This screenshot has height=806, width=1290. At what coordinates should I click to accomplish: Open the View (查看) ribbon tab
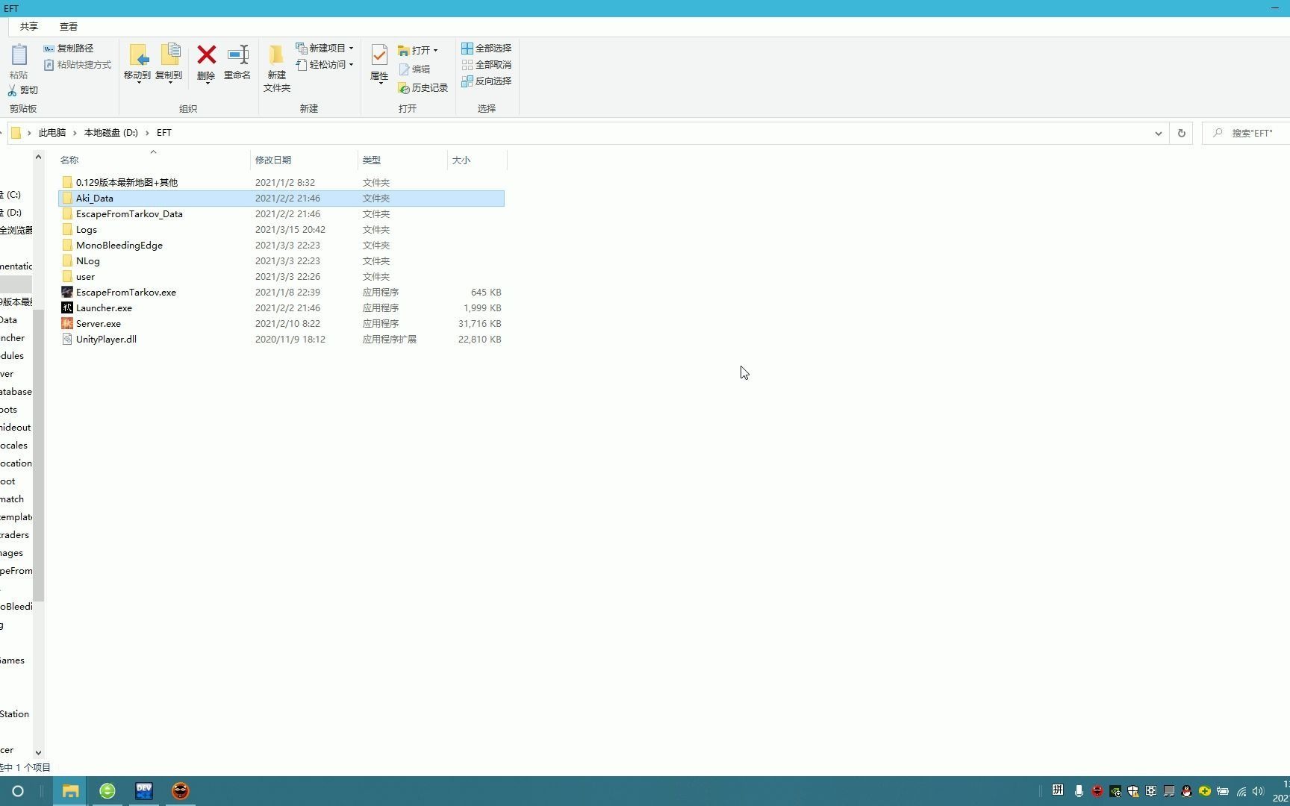coord(69,27)
